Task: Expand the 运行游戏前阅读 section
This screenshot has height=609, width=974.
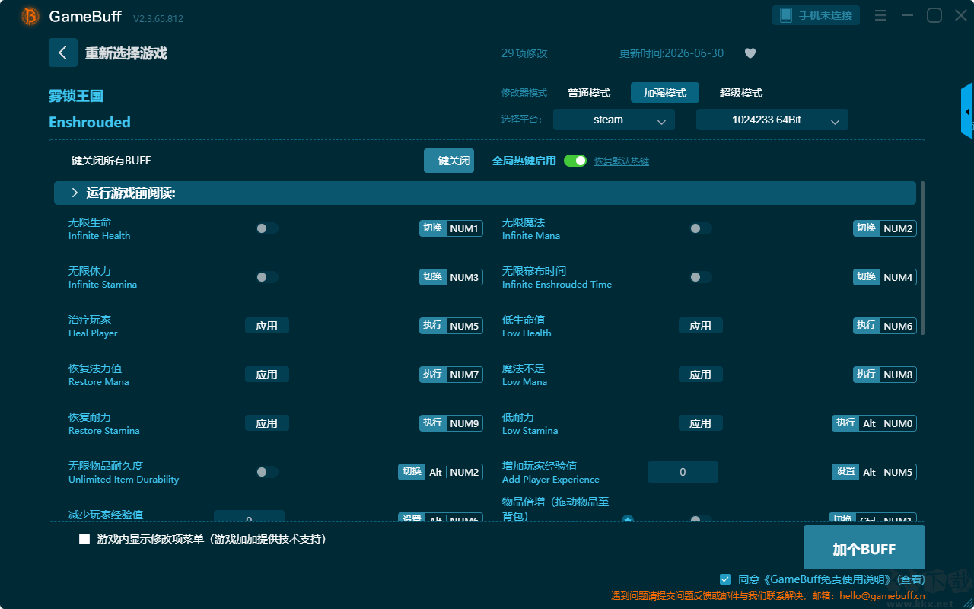Action: pyautogui.click(x=485, y=193)
